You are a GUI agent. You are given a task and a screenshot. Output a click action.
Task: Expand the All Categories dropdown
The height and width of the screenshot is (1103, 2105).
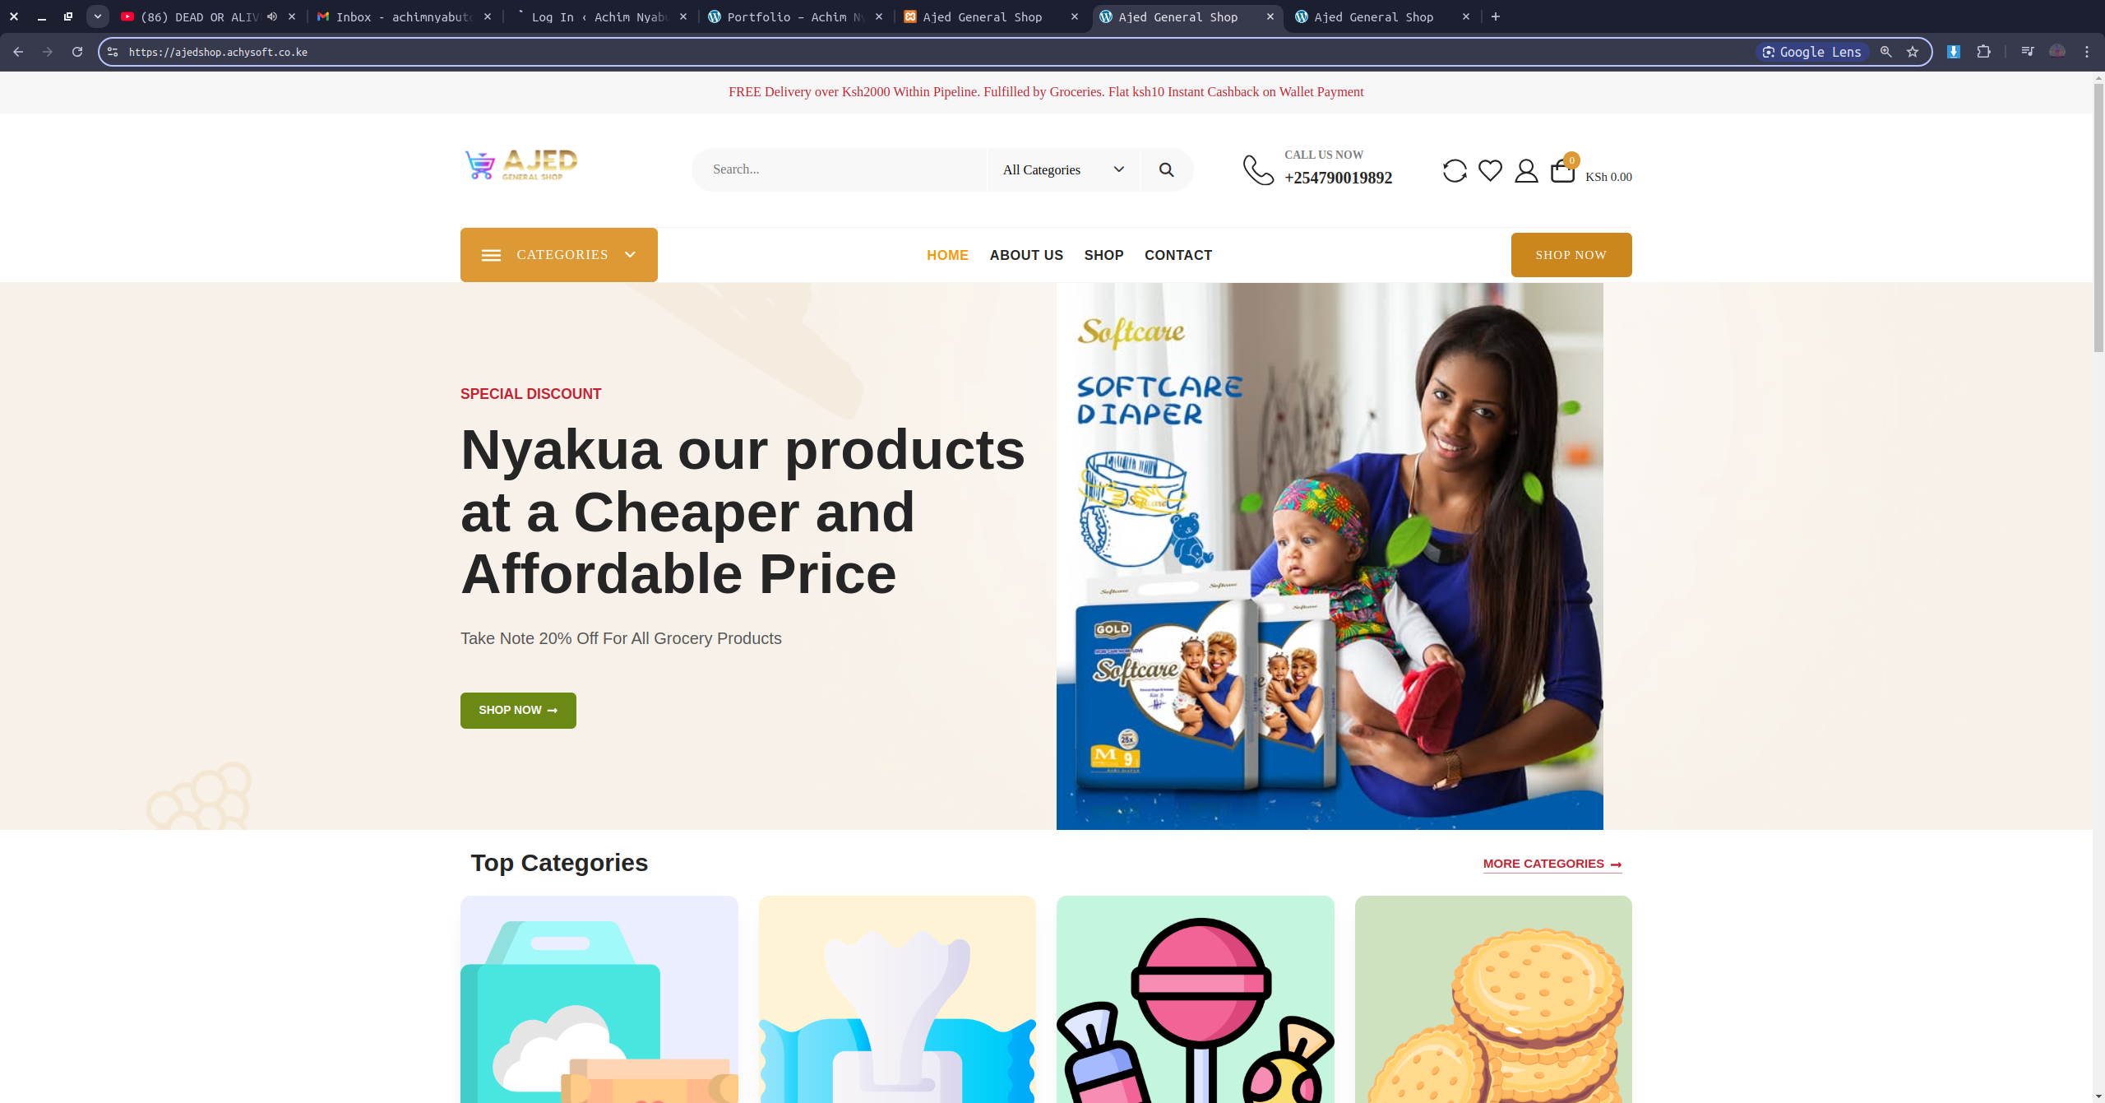[1062, 169]
